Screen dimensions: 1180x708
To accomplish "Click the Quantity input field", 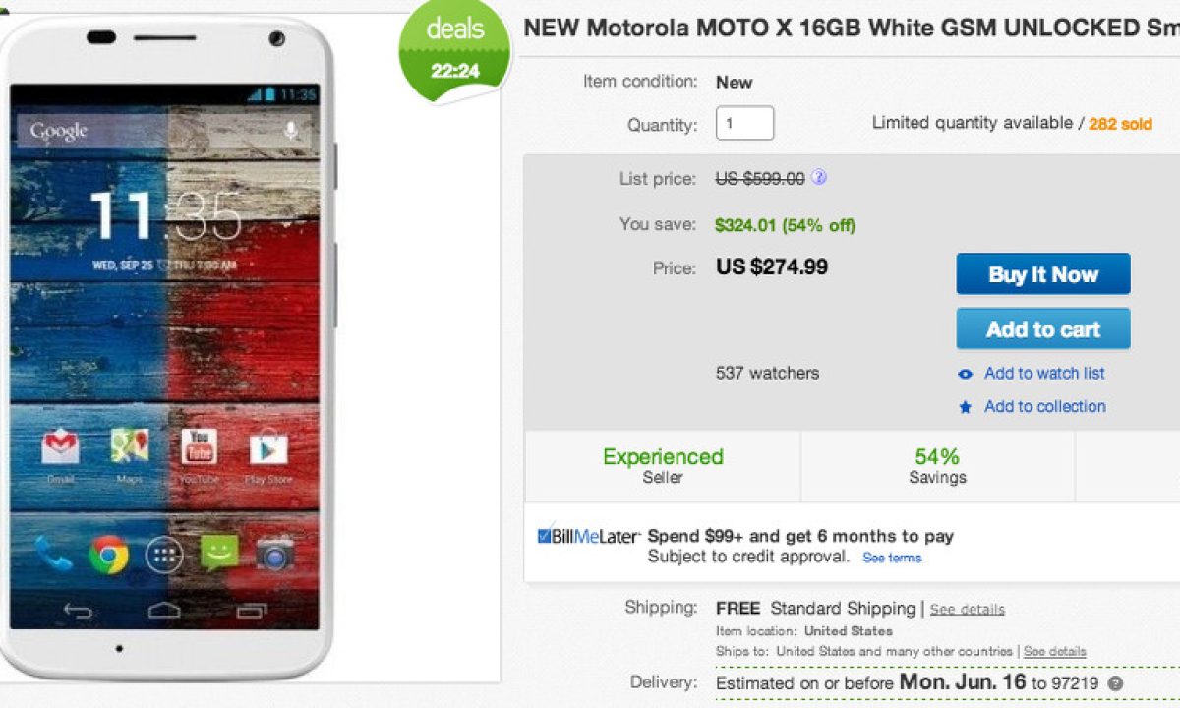I will pos(744,124).
